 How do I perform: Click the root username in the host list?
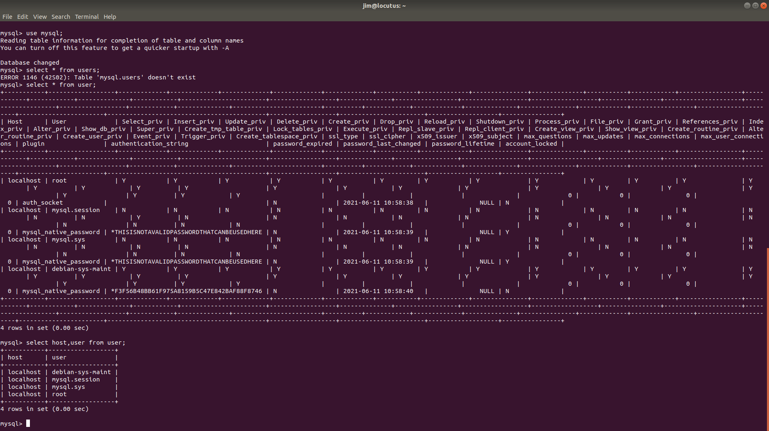59,394
